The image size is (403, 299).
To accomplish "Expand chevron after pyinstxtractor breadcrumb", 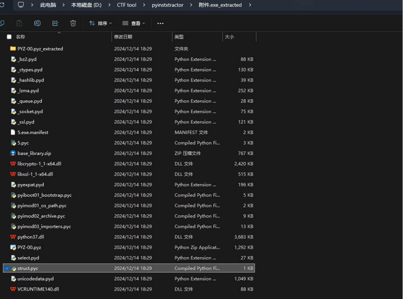I will tap(191, 5).
